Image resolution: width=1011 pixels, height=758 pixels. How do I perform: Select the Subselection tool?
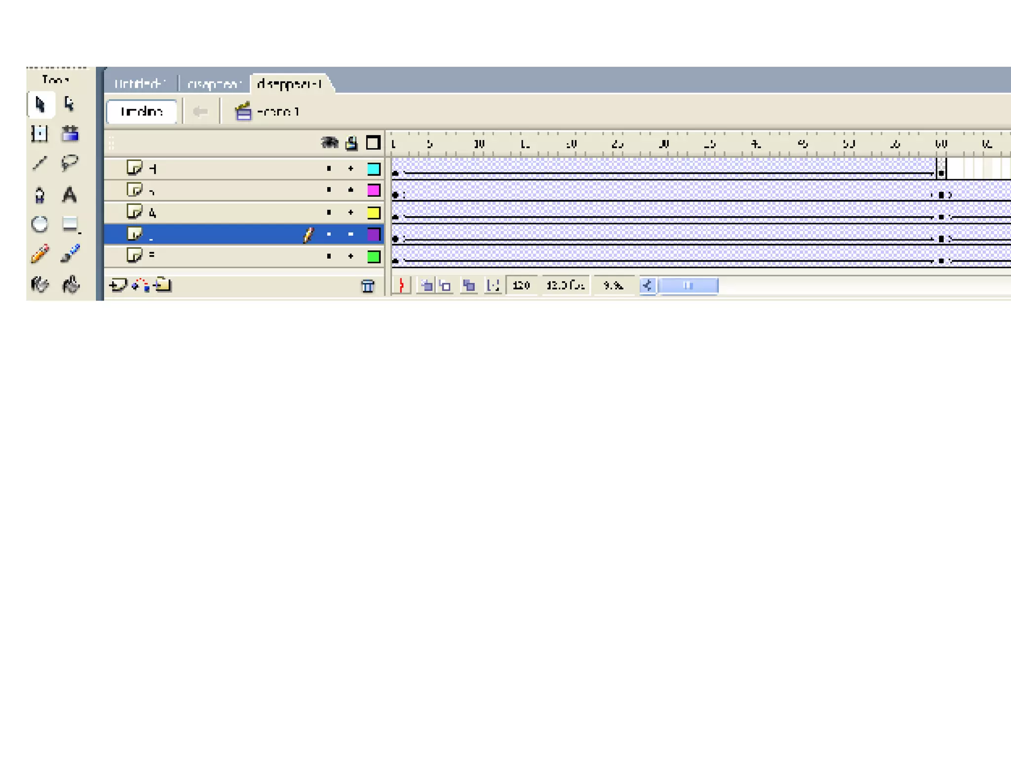point(70,104)
